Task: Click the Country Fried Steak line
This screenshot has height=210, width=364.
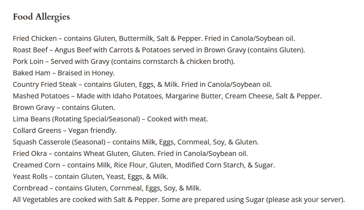Action: coord(142,85)
